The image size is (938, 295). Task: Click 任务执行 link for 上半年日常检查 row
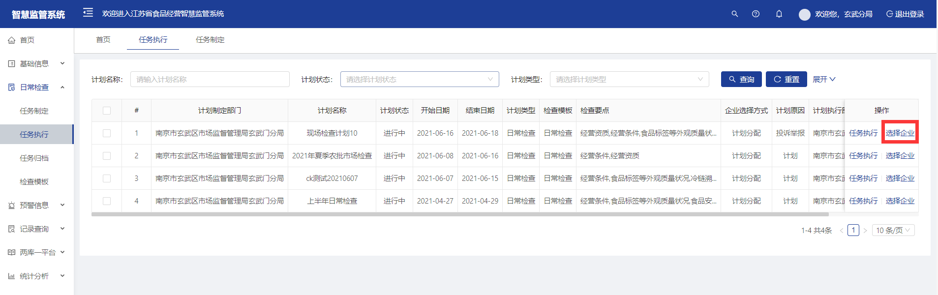(863, 201)
